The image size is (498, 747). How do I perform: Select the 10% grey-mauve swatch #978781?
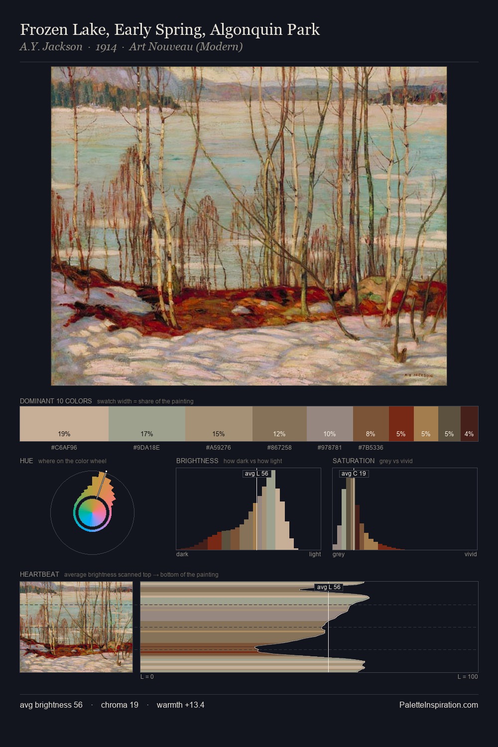click(330, 424)
